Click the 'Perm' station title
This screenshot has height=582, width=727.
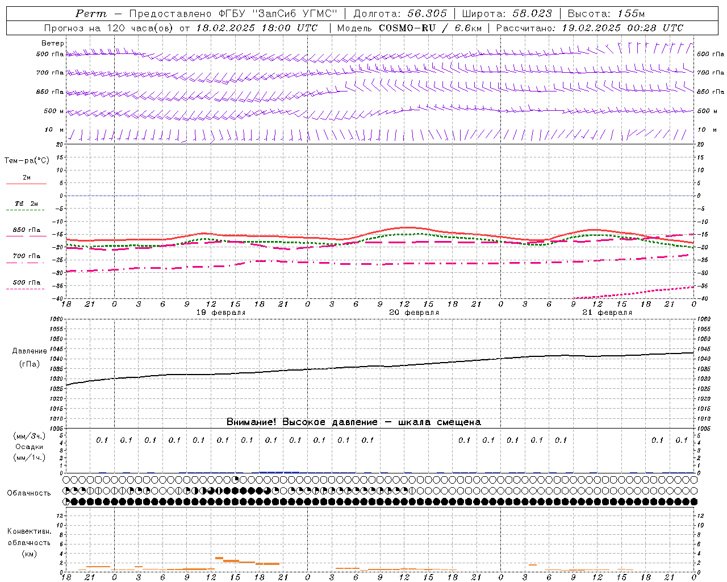[90, 14]
